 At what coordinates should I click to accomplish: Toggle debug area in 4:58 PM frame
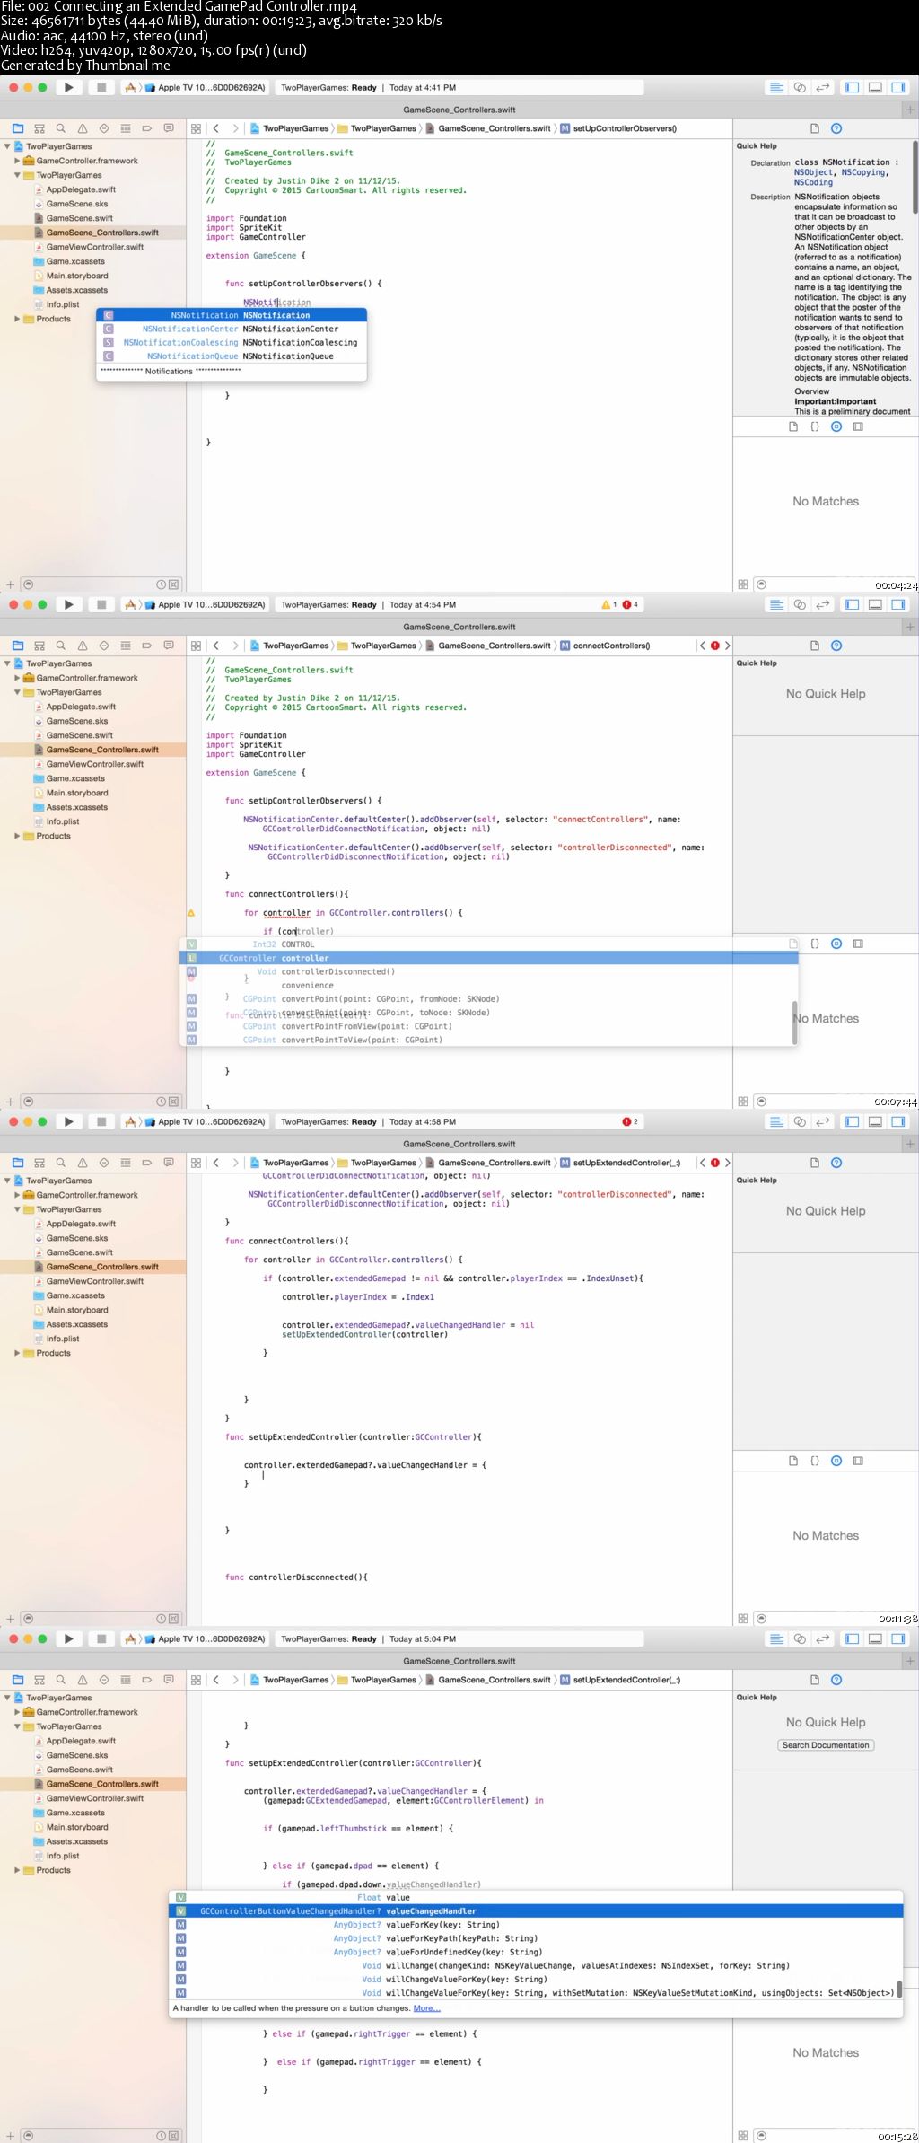(874, 1121)
